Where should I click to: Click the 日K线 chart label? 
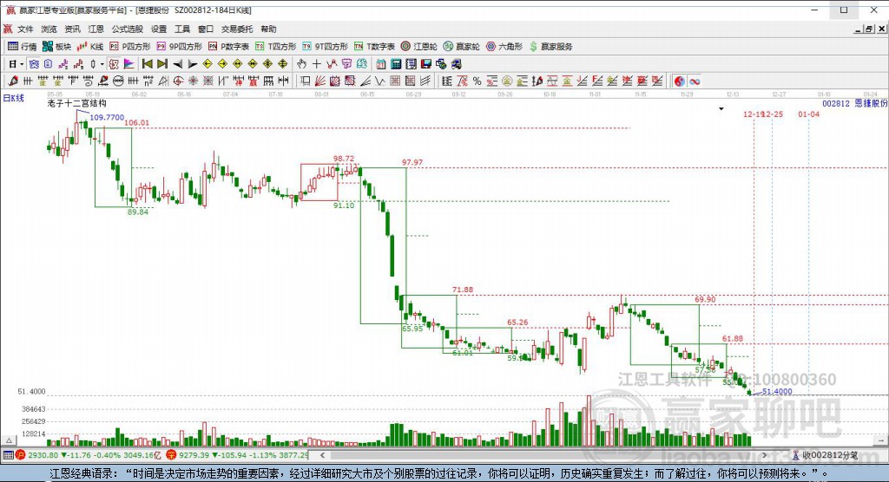[14, 98]
